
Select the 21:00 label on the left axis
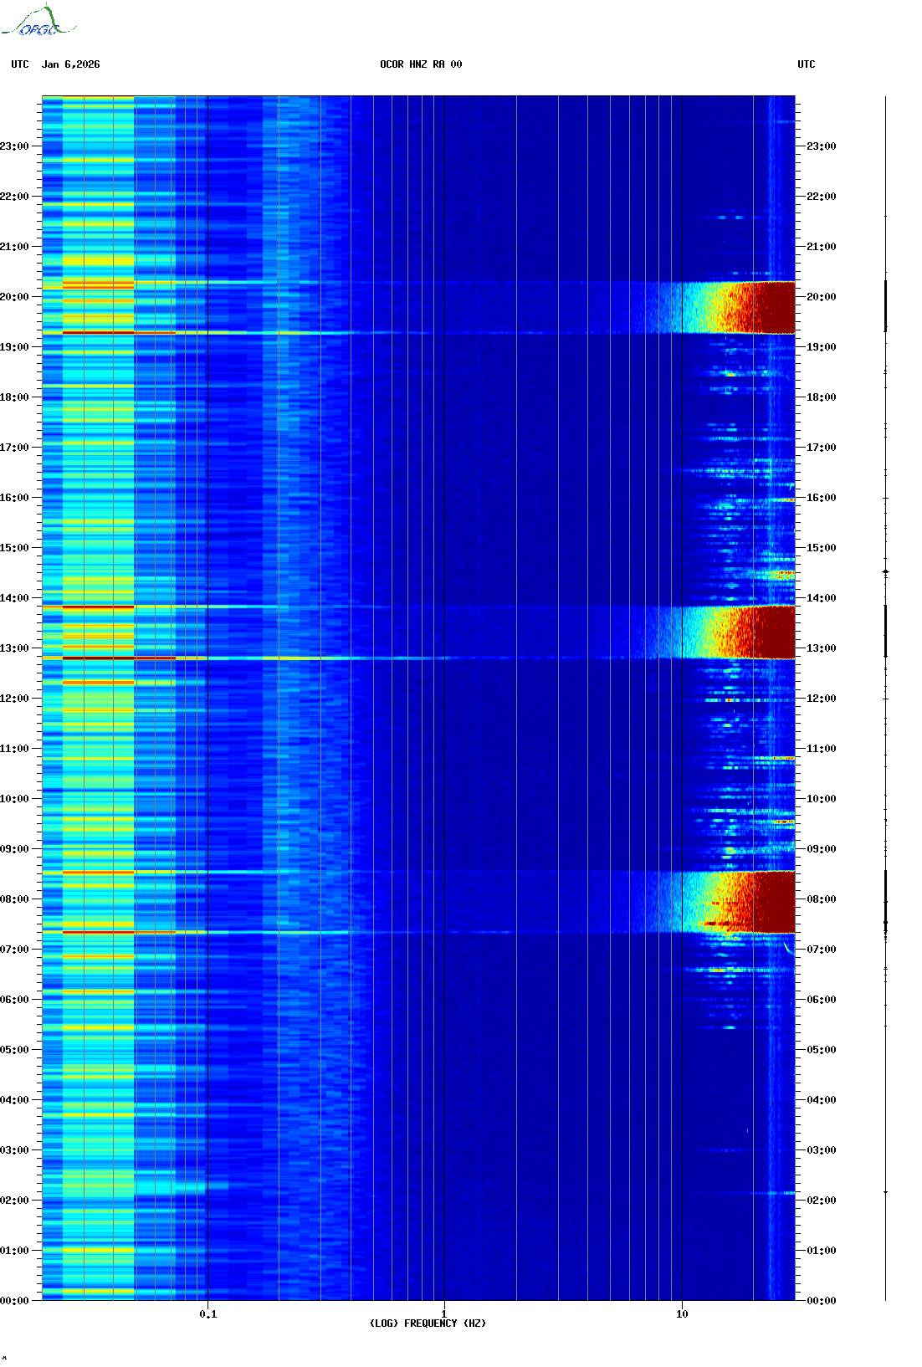pos(14,247)
